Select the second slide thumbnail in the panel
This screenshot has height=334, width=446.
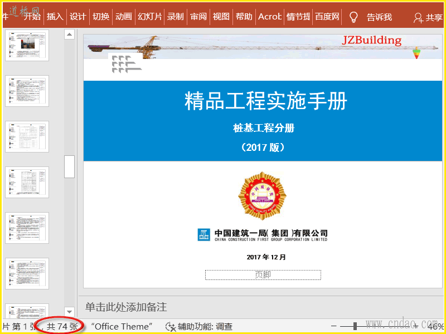(27, 91)
